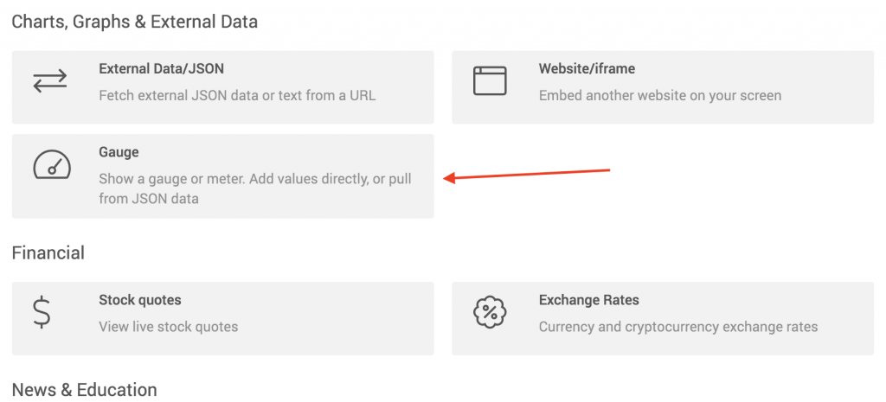Click the Stock quotes dollar sign icon

point(42,312)
